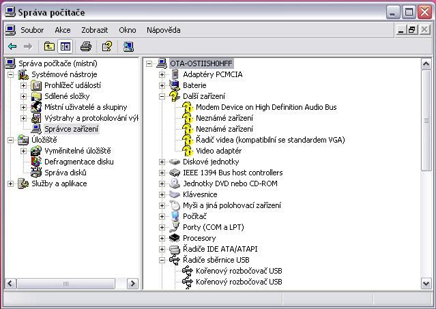The width and height of the screenshot is (436, 309).
Task: Collapse the OTA-OSTIISH0HFF root node
Action: (x=149, y=63)
